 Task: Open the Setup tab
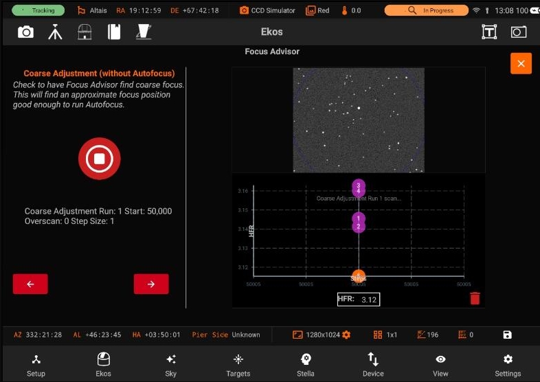[x=36, y=364]
